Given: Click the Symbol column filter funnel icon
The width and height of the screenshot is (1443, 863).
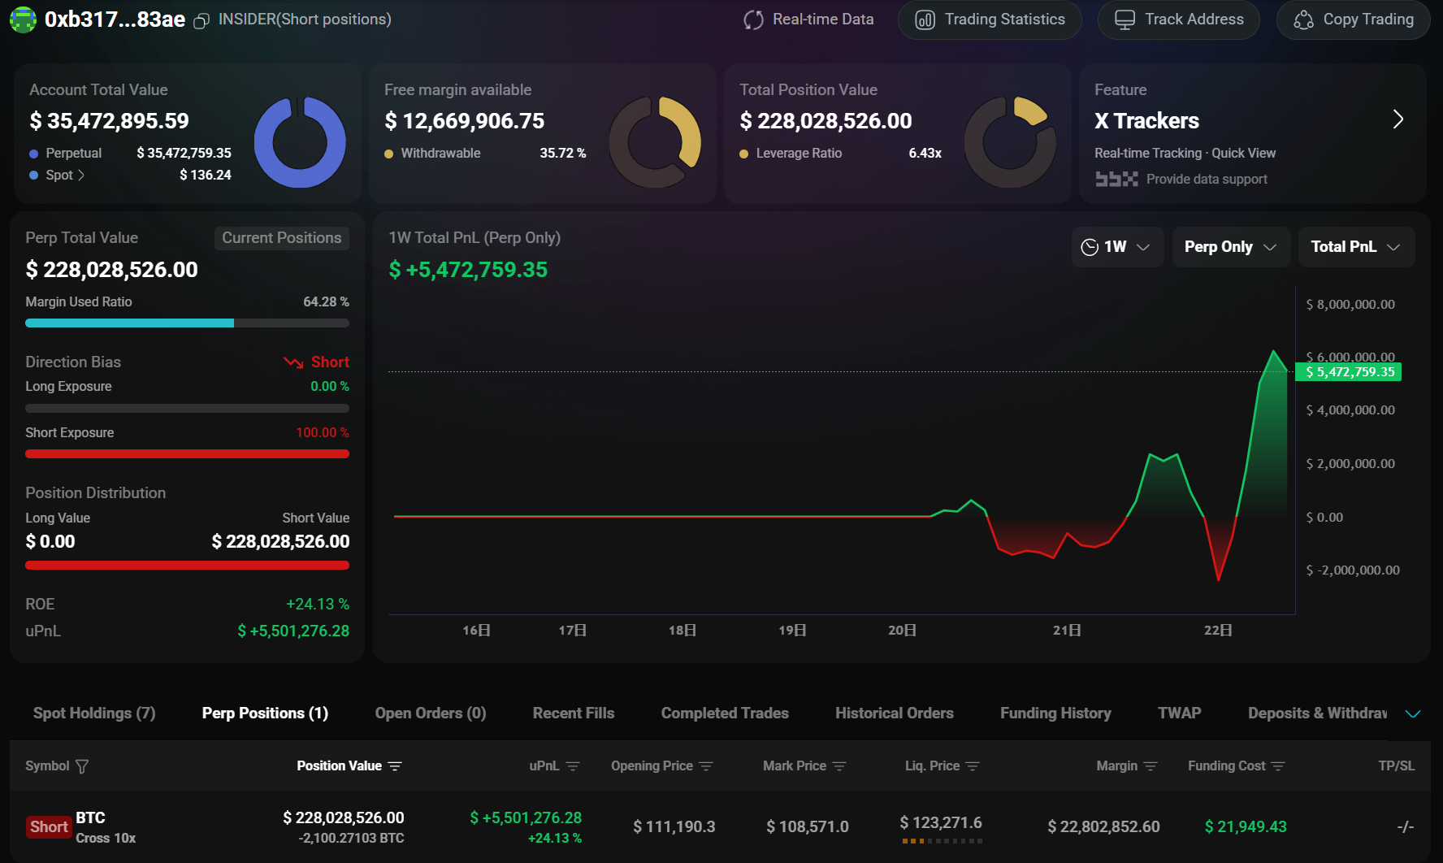Looking at the screenshot, I should coord(82,766).
